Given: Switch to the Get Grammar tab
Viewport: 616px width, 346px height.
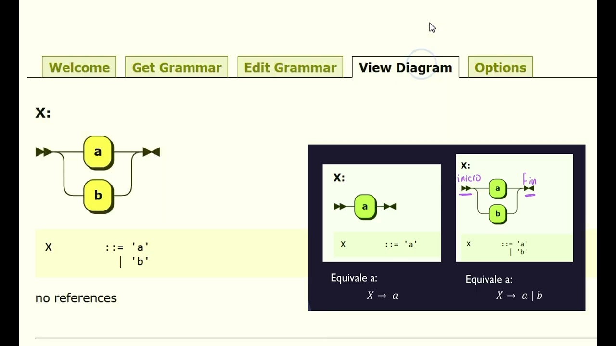Looking at the screenshot, I should click(177, 67).
